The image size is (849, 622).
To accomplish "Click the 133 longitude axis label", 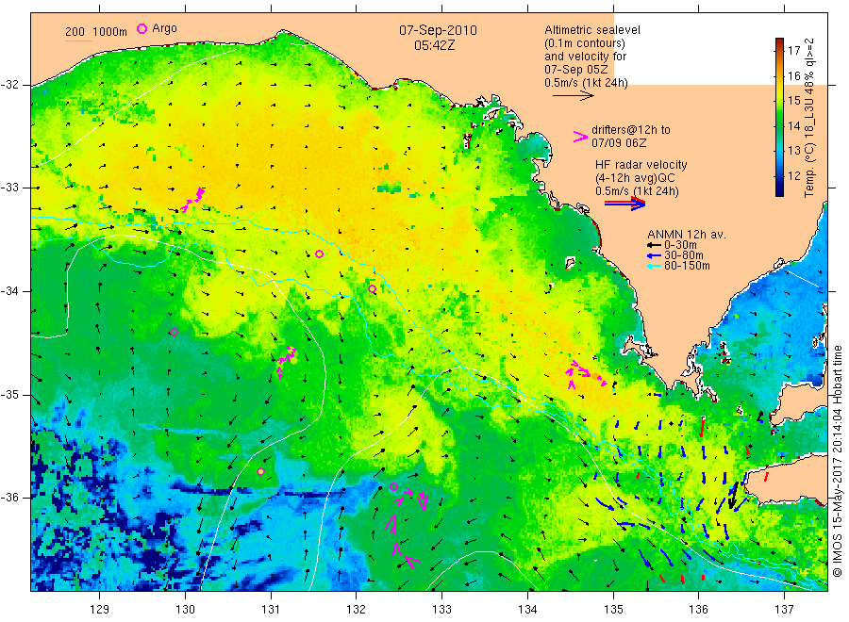I will click(441, 610).
